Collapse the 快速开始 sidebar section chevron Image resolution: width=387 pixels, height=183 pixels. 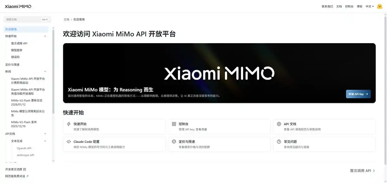pyautogui.click(x=45, y=36)
